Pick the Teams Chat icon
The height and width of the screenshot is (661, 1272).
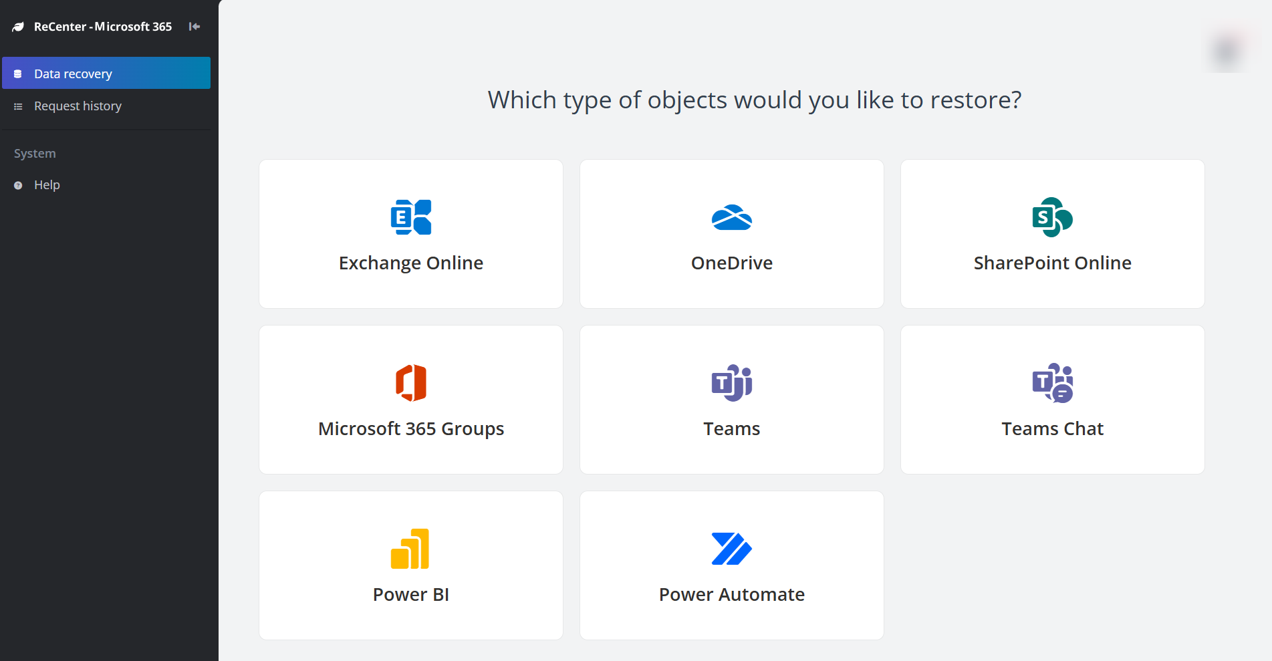tap(1052, 383)
